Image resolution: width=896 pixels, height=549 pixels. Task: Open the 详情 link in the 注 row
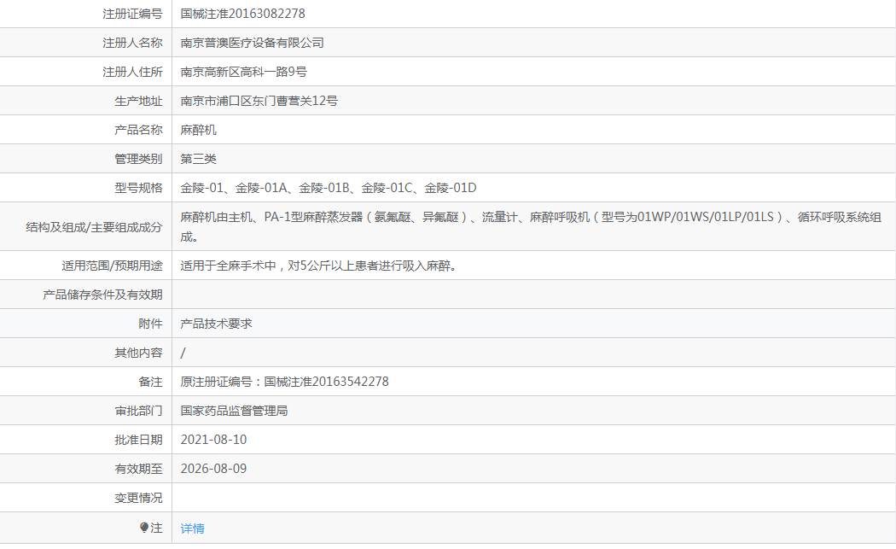pos(193,529)
